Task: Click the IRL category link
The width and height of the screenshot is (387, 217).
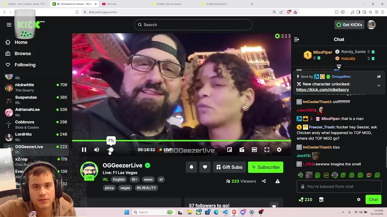Action: [x=106, y=179]
